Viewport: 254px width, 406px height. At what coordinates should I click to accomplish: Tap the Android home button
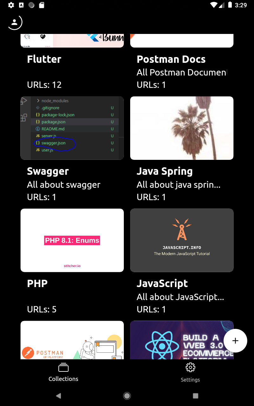pos(127,396)
